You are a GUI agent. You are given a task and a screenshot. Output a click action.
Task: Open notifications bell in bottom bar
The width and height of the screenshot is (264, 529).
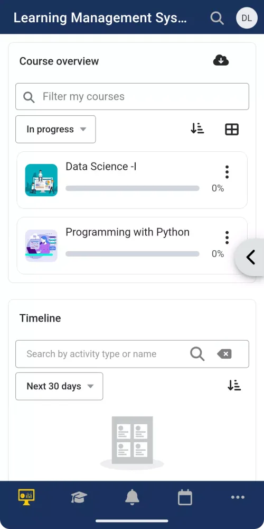coord(132,497)
